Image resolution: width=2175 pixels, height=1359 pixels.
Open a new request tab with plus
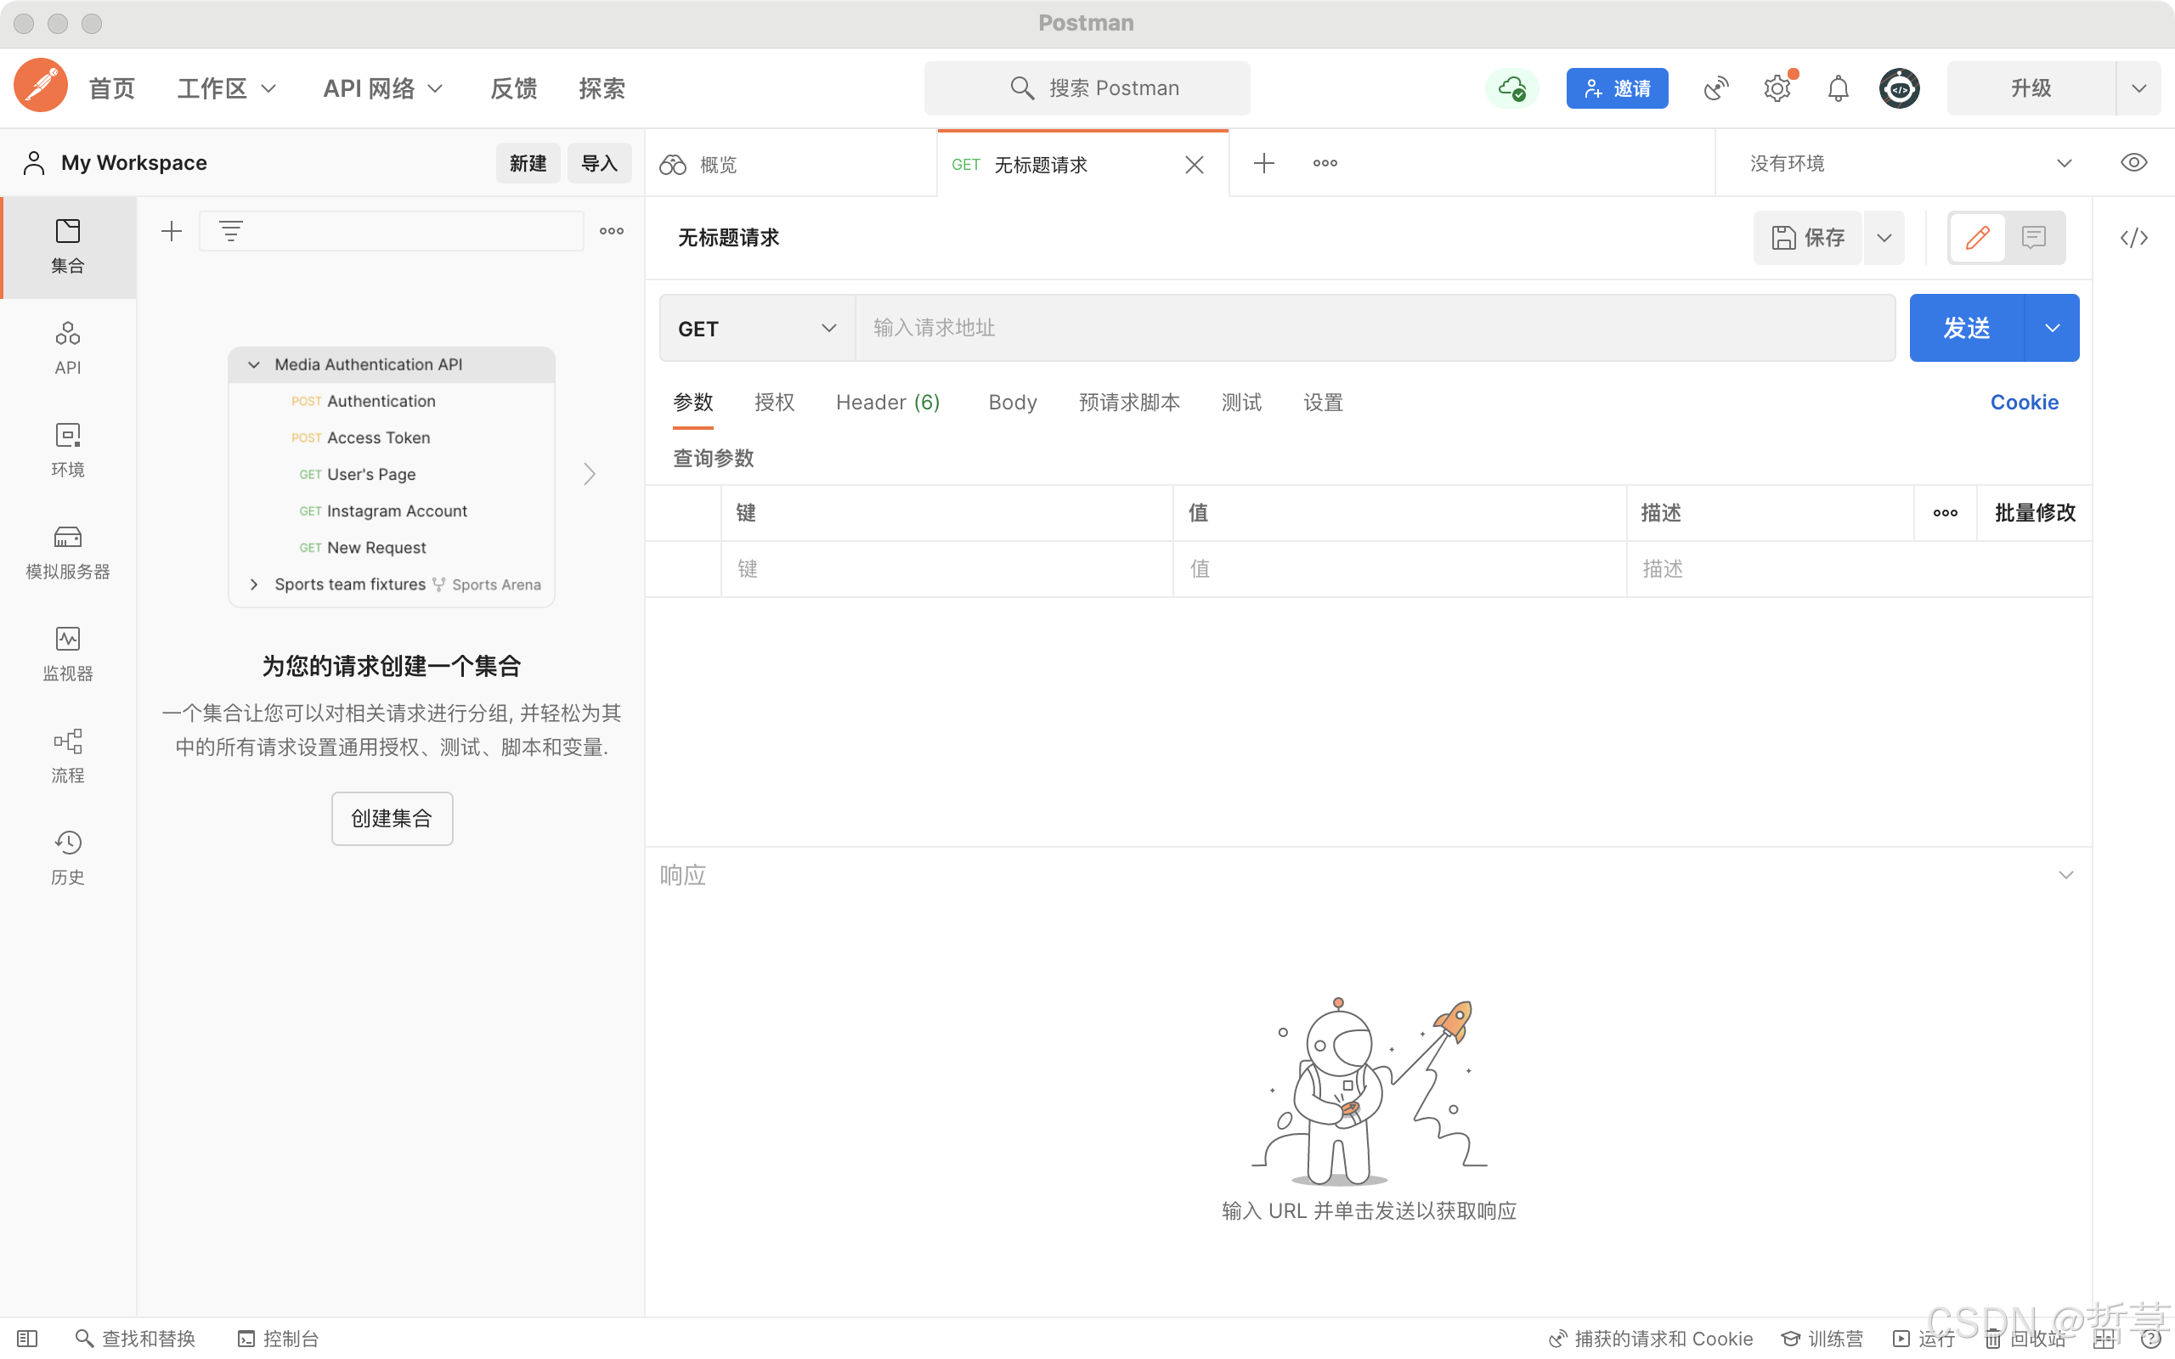coord(1263,163)
